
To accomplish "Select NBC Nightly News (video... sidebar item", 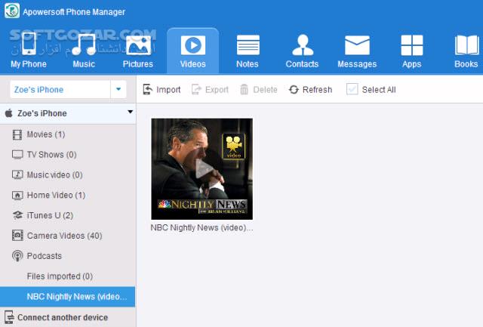I will pyautogui.click(x=68, y=297).
